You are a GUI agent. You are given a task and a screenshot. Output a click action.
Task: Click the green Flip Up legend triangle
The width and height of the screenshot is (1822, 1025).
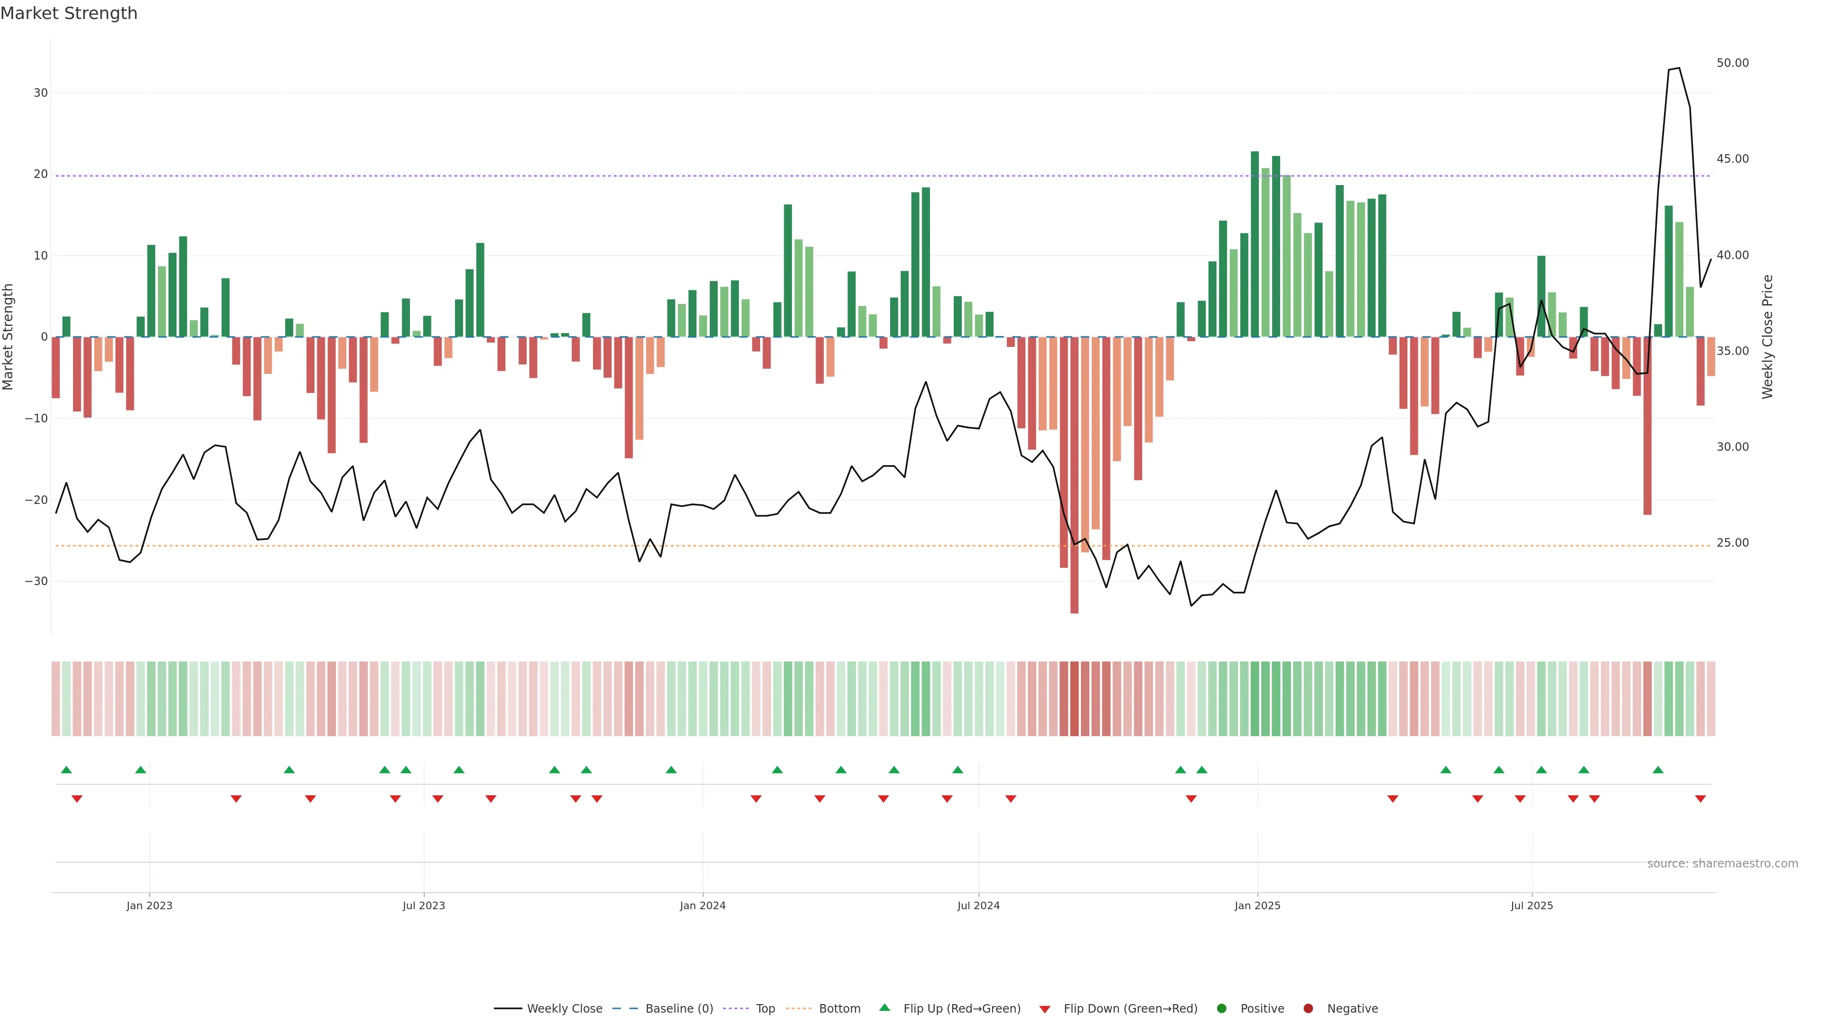(x=884, y=1007)
